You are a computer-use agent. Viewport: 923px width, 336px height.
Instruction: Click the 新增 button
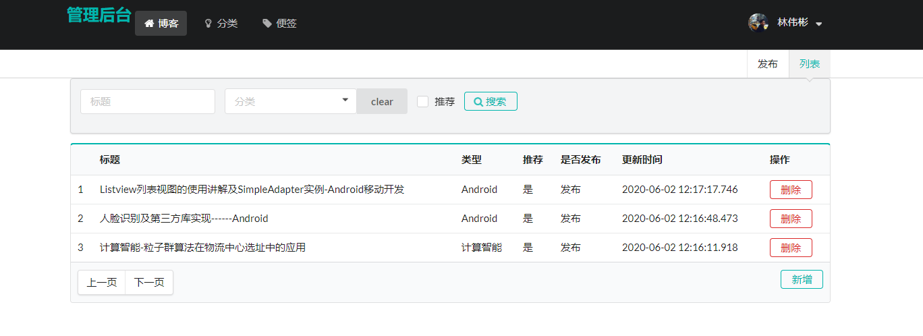coord(802,279)
